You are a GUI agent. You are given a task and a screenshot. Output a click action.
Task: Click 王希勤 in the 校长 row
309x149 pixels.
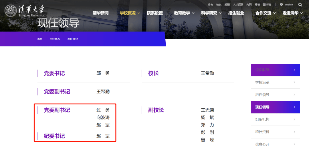pos(207,73)
